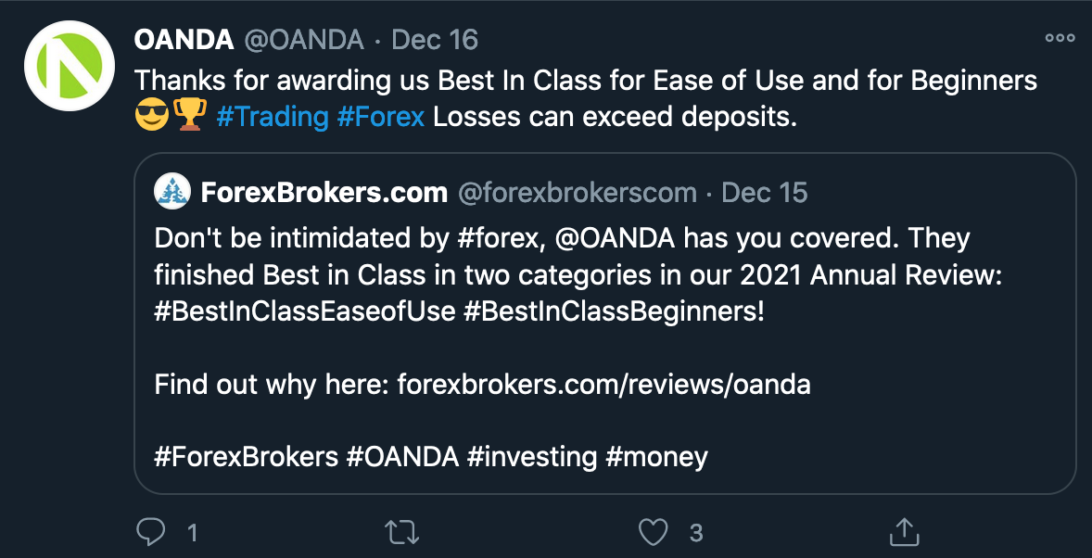This screenshot has width=1092, height=558.
Task: Open the forexbrokers.com/reviews/oanda link text
Action: pos(603,384)
